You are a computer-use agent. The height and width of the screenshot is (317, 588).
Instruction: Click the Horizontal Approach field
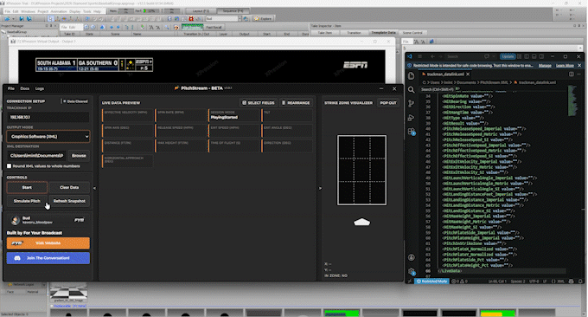tap(127, 161)
